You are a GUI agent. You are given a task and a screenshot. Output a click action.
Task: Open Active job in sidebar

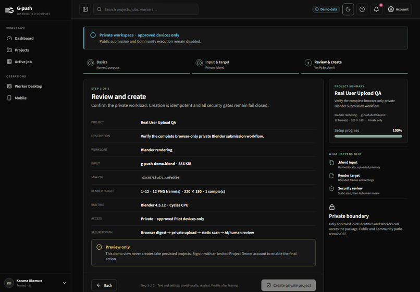tap(35, 62)
